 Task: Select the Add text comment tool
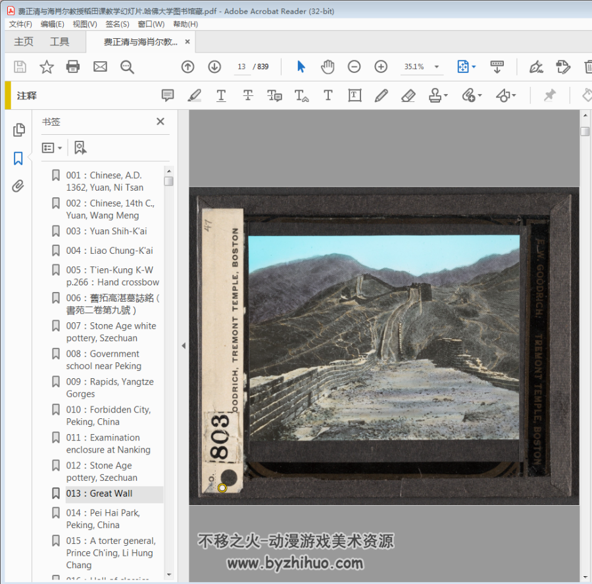tap(328, 95)
